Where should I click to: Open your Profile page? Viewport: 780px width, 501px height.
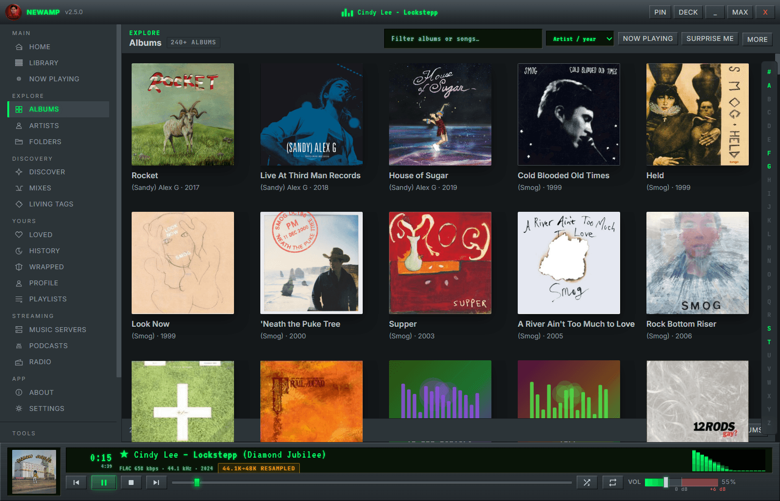(58, 283)
